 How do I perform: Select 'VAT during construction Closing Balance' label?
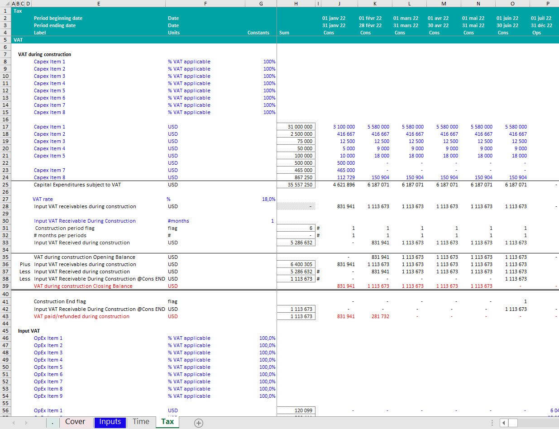(x=83, y=286)
